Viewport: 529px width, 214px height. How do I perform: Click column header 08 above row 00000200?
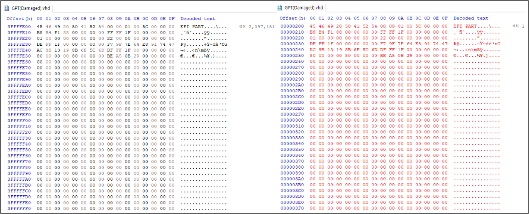click(383, 18)
